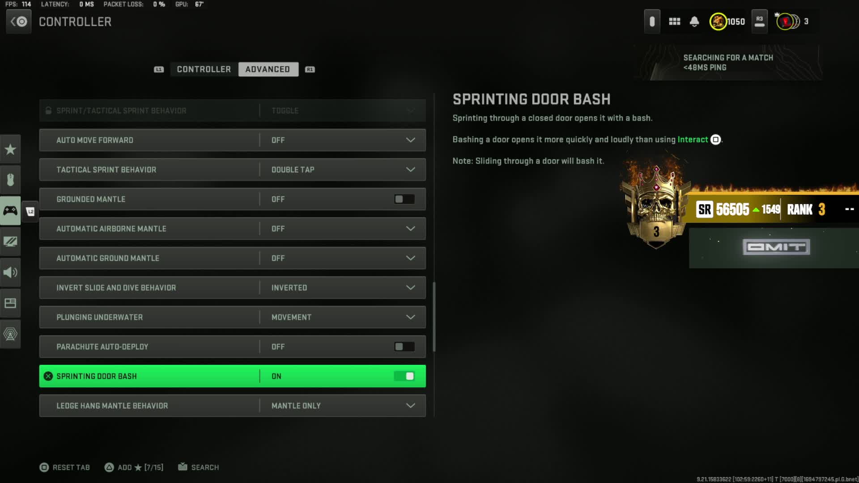
Task: Select the gamepad controller sidebar icon
Action: pos(10,211)
